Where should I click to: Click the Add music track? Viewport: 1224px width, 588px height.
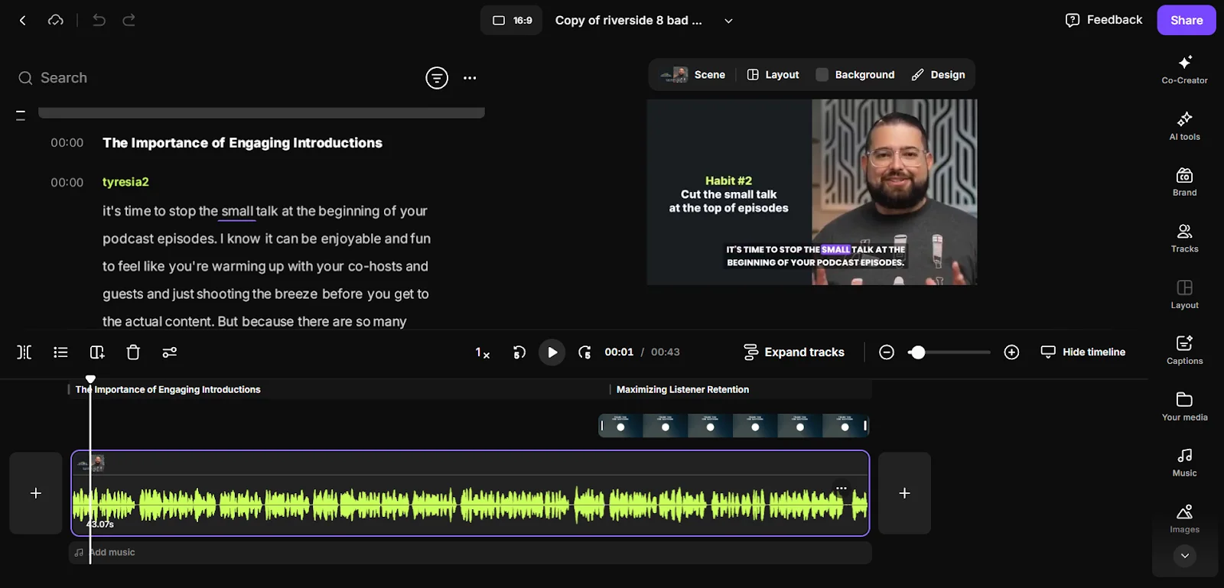(x=470, y=553)
